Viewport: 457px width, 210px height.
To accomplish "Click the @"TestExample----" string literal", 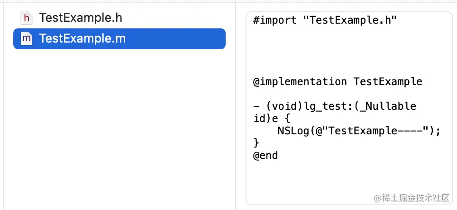I will coord(372,131).
